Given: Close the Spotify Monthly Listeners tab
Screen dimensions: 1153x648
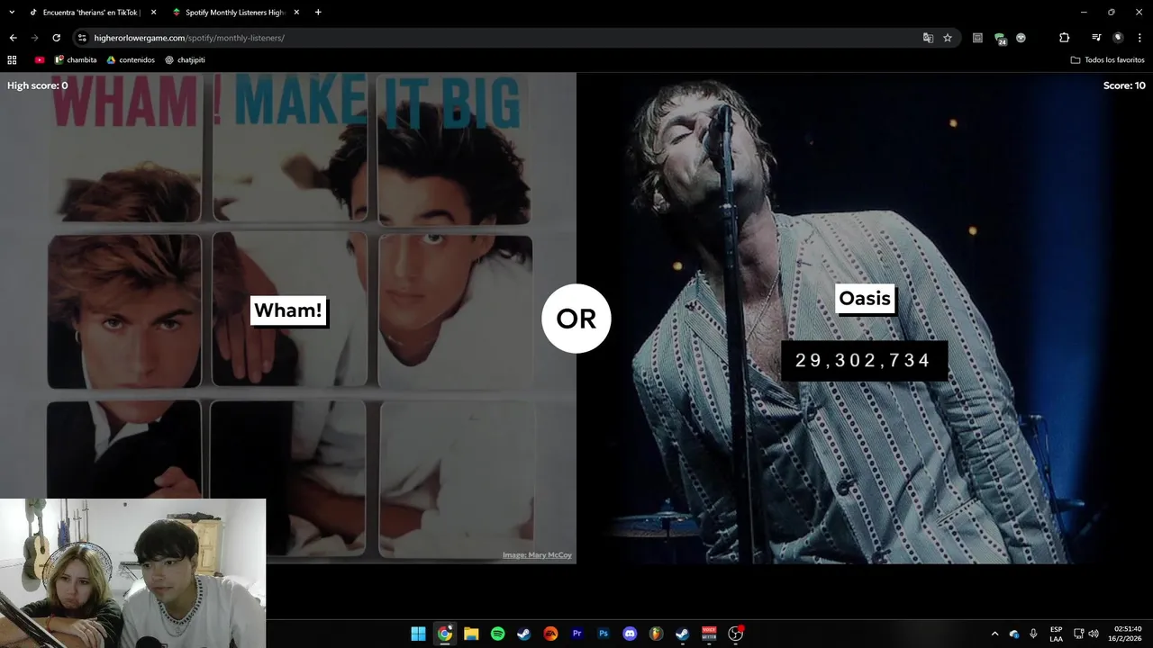Looking at the screenshot, I should 296,13.
